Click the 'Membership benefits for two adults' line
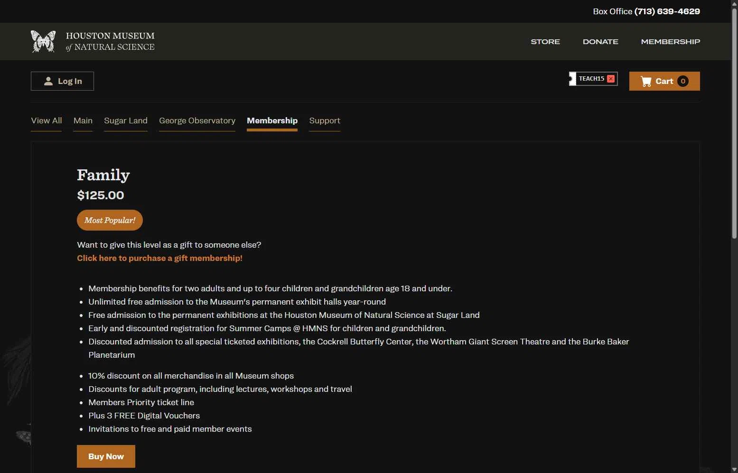 tap(271, 288)
